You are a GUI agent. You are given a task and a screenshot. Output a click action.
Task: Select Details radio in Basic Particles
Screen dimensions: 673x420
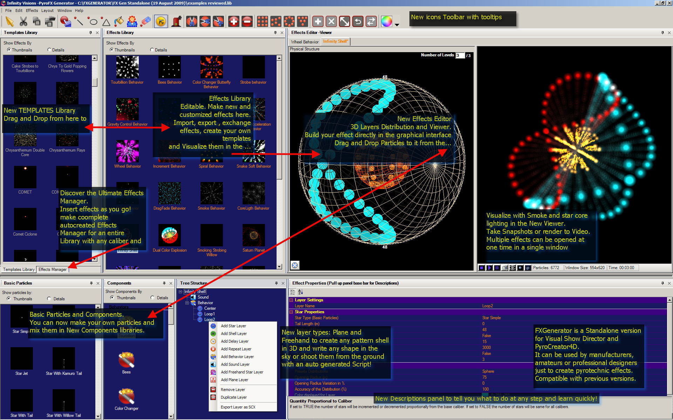49,299
